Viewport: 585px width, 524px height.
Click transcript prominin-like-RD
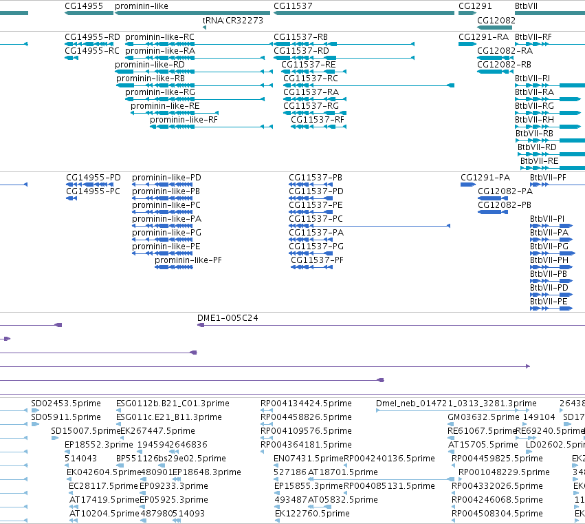coord(150,65)
